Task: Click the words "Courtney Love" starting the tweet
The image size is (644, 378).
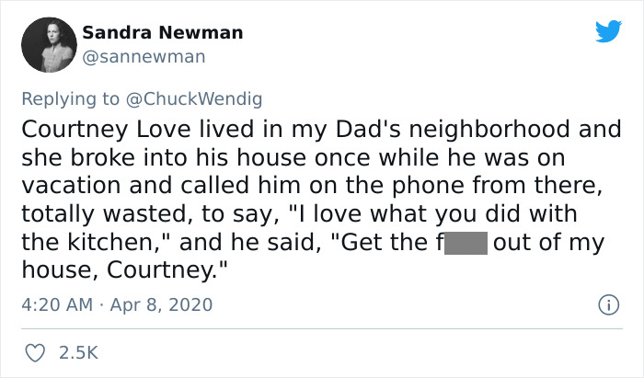Action: click(x=92, y=129)
